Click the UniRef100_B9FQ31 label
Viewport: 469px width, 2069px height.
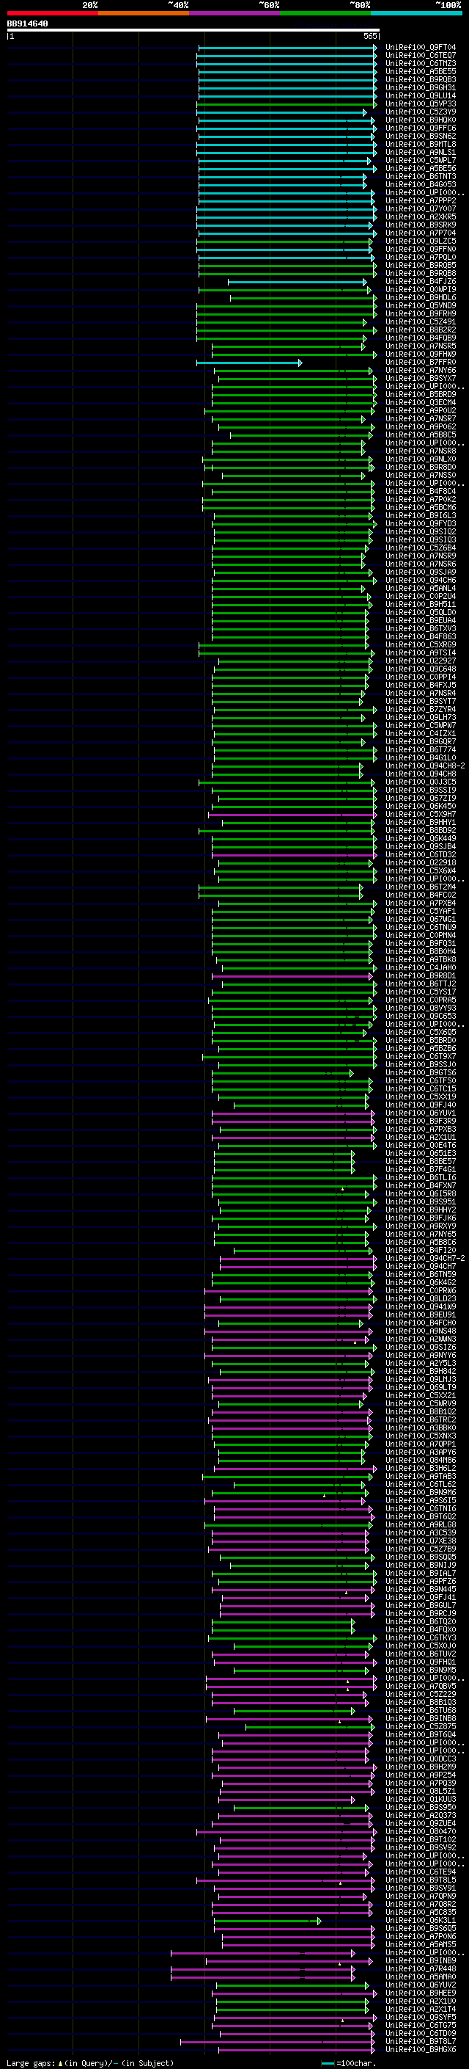coord(421,943)
